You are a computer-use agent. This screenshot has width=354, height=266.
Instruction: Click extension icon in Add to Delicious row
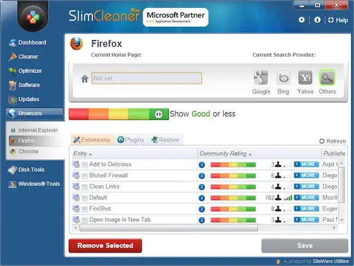[x=76, y=164]
